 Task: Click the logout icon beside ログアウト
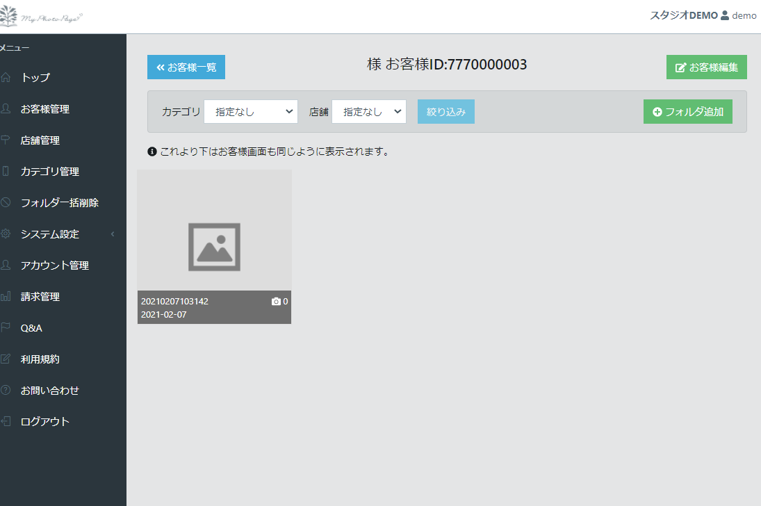pyautogui.click(x=6, y=422)
